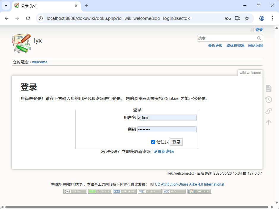Click the install app icon in address bar
The image size is (279, 209).
tap(237, 18)
